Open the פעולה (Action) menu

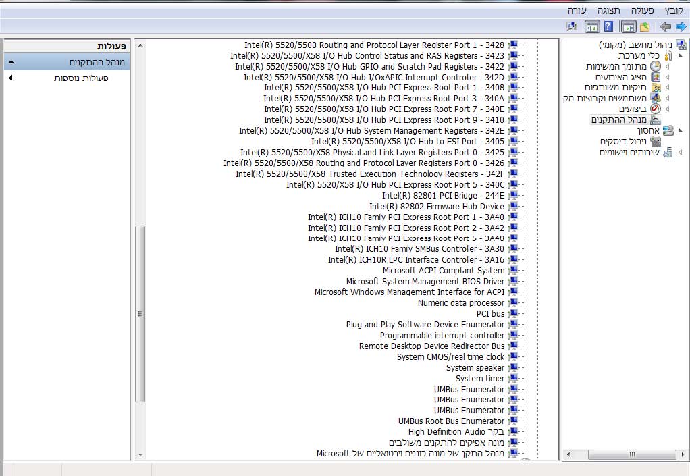643,11
